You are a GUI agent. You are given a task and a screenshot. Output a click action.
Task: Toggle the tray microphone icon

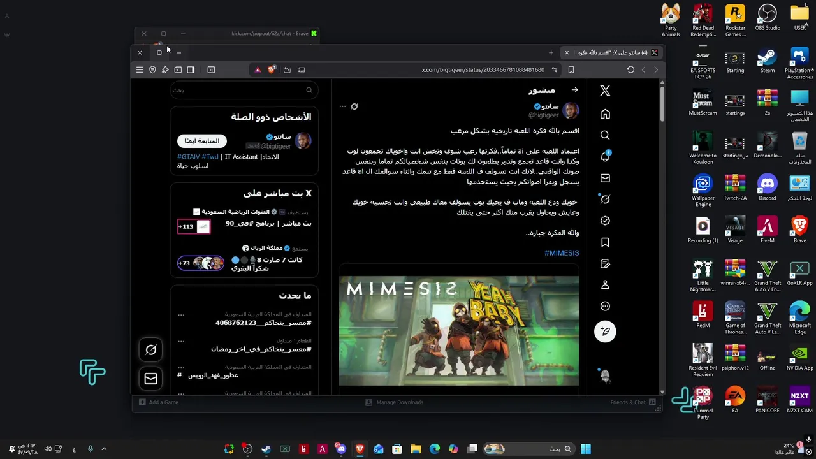click(90, 449)
